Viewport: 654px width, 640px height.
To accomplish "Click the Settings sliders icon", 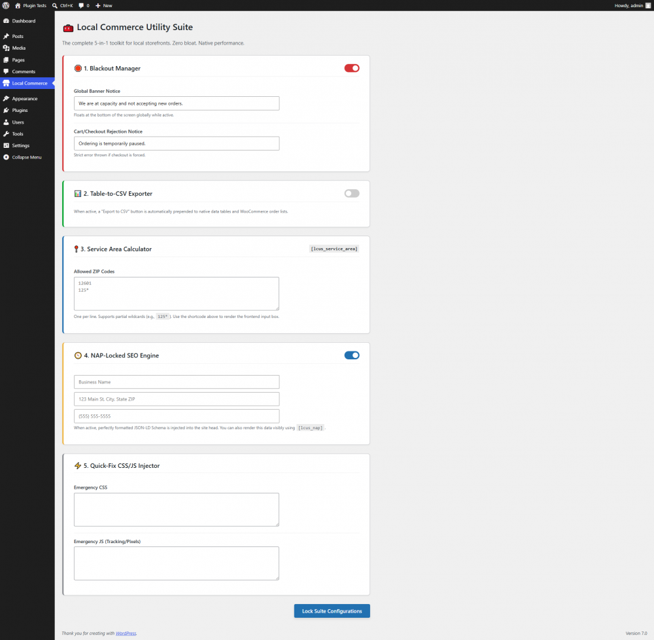I will click(x=7, y=146).
